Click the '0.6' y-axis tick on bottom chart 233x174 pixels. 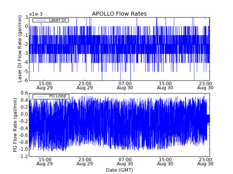click(24, 93)
